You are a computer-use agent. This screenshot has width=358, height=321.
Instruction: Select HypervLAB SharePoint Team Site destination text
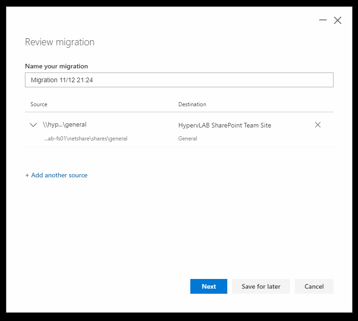coord(225,125)
